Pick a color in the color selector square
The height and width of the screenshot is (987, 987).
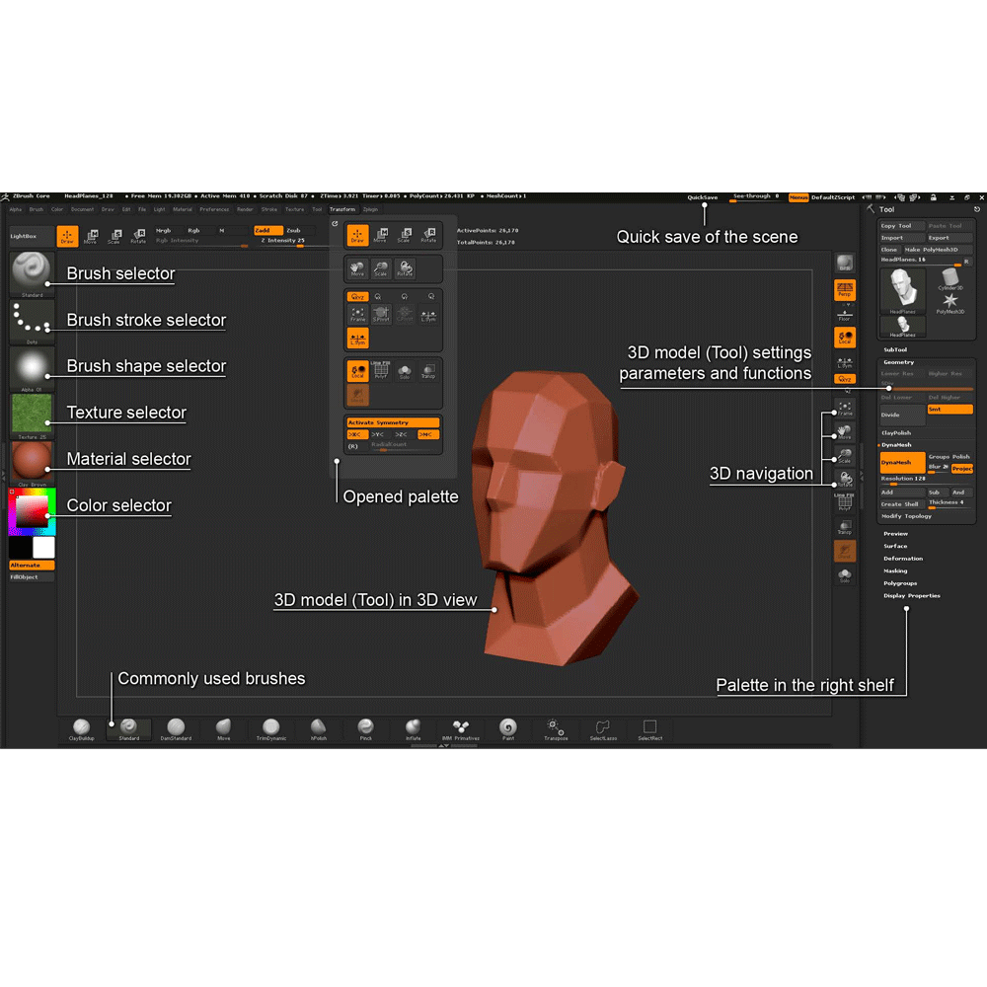pos(33,511)
